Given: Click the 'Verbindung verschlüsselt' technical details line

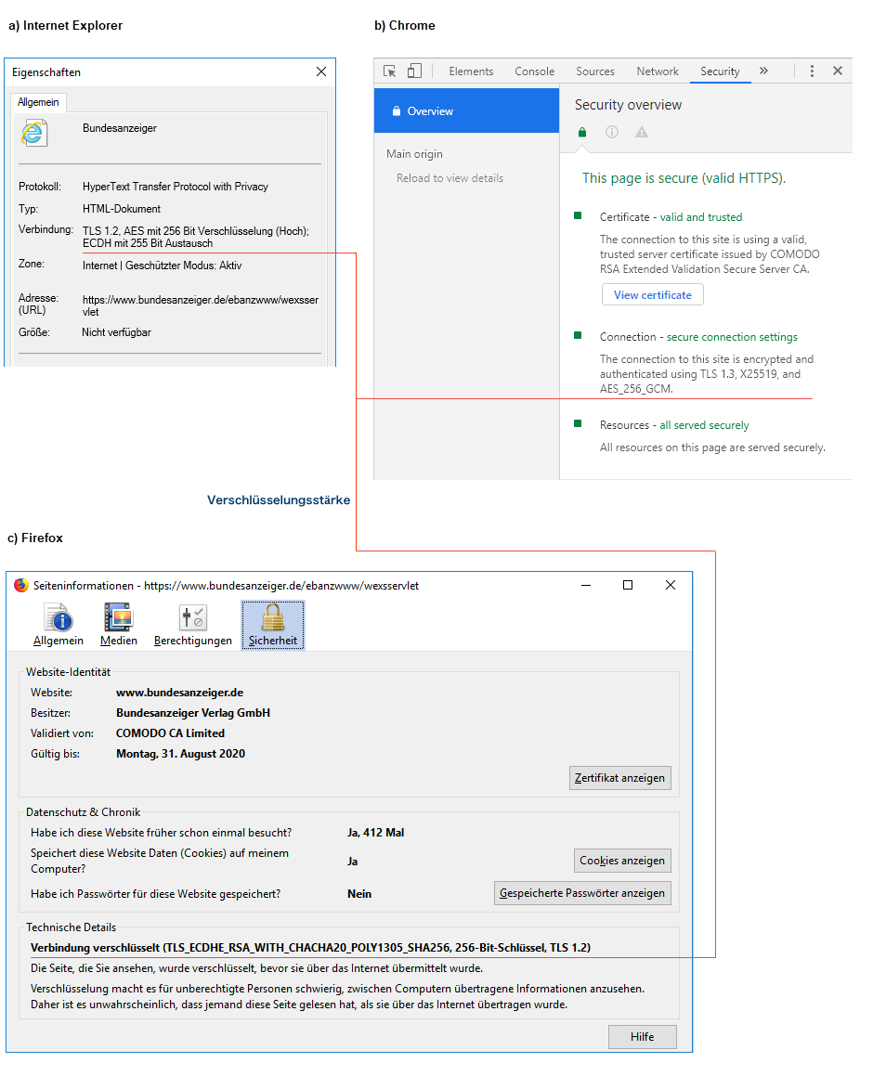Looking at the screenshot, I should [x=310, y=948].
